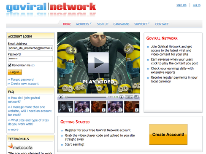Viewport: 206px width, 154px height.
Task: Click the Log In link at top
Action: (x=197, y=5)
